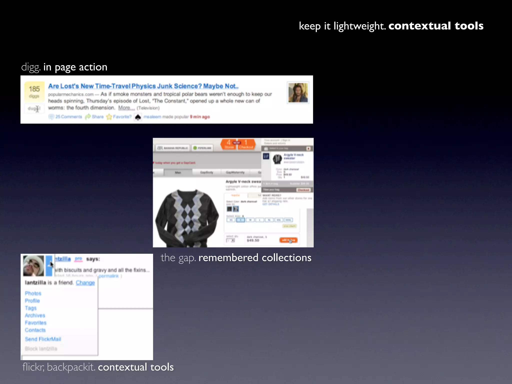The width and height of the screenshot is (512, 384).
Task: Choose the dark charcoal color swatch
Action: coord(229,209)
